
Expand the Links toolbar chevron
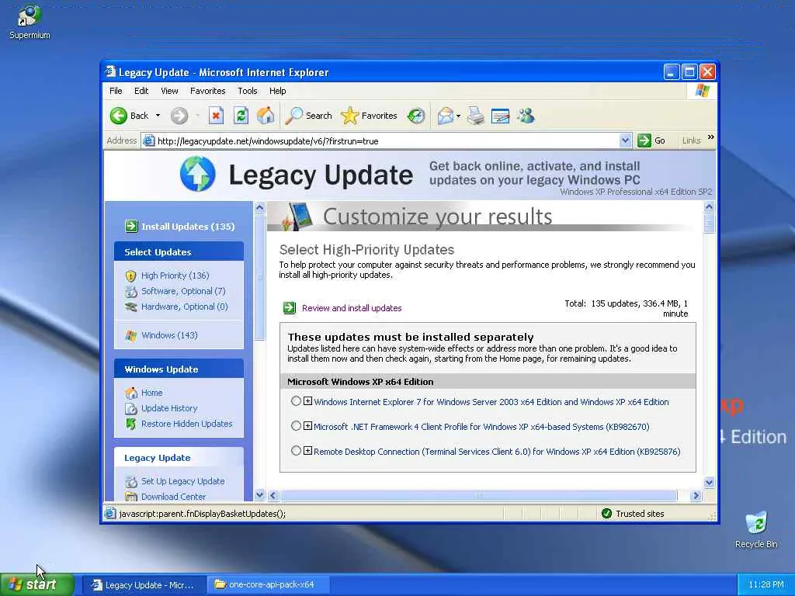coord(711,137)
